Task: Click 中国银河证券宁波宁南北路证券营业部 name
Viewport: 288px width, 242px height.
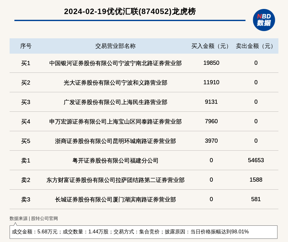Action: coord(115,63)
